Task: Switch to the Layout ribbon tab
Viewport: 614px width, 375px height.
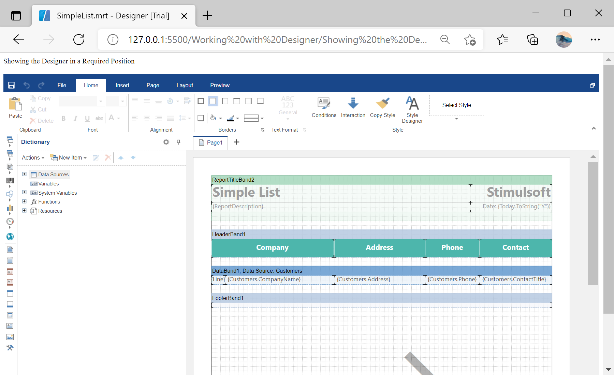Action: 185,85
